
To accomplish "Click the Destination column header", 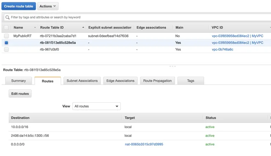I will (20, 118).
